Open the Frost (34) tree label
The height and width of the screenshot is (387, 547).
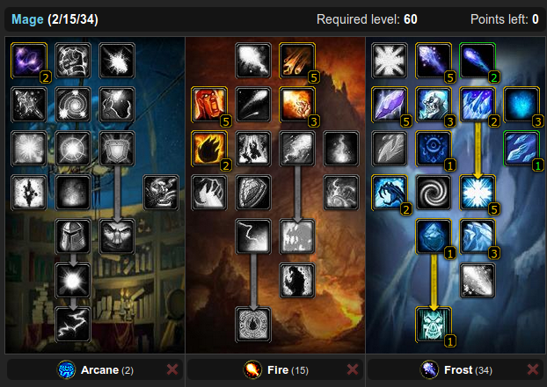(x=468, y=370)
